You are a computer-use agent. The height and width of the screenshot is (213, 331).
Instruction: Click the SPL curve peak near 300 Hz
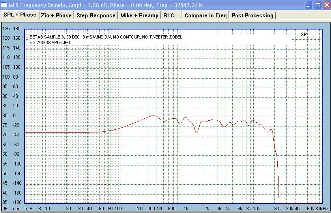153,116
